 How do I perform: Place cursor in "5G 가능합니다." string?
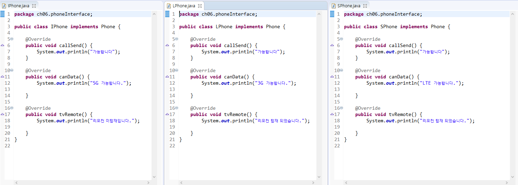pyautogui.click(x=108, y=83)
